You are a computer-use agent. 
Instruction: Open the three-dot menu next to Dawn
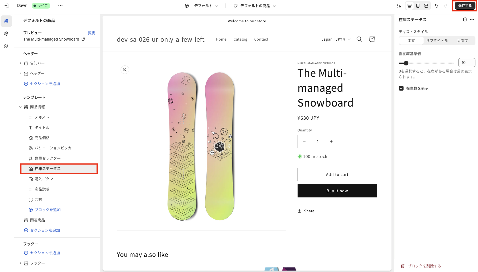pyautogui.click(x=60, y=6)
